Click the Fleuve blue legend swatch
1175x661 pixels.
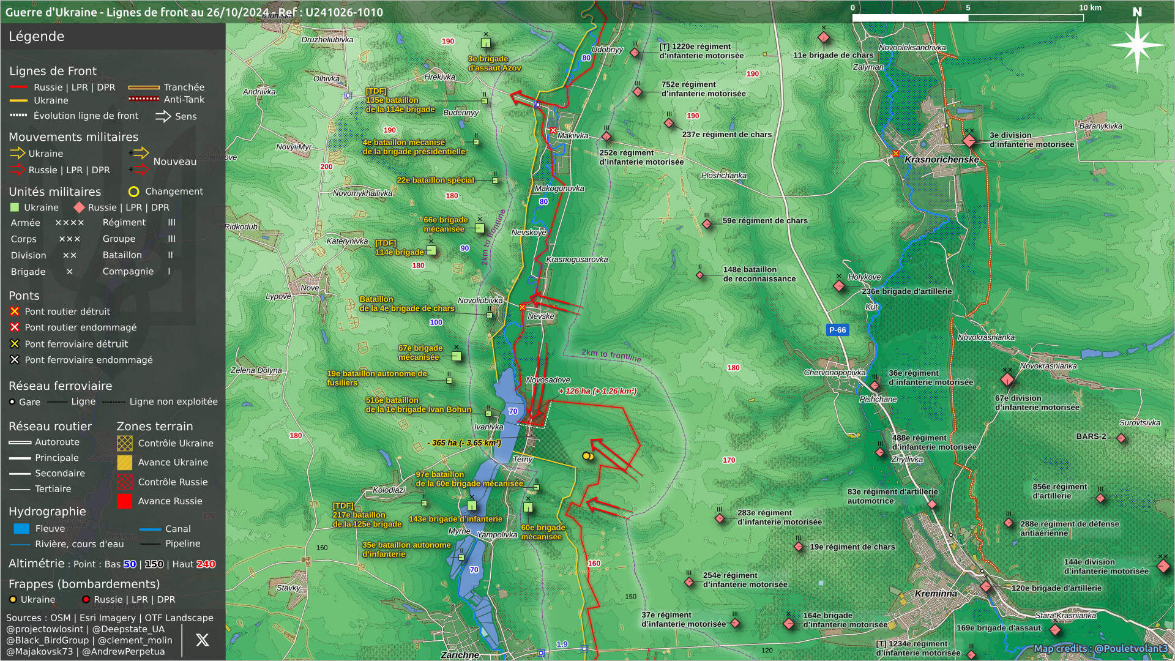pyautogui.click(x=21, y=529)
